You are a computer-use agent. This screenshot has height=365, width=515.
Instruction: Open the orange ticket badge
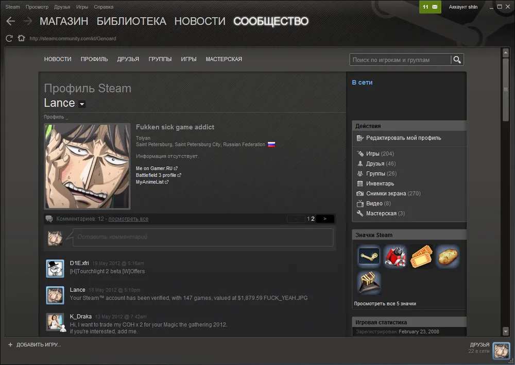point(421,256)
